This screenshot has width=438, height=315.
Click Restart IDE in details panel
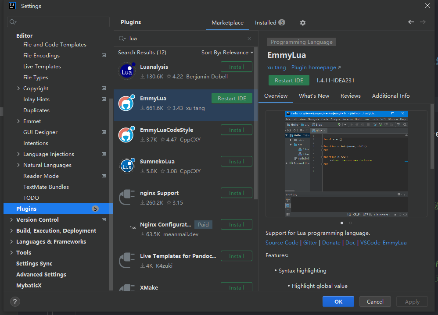tap(289, 80)
